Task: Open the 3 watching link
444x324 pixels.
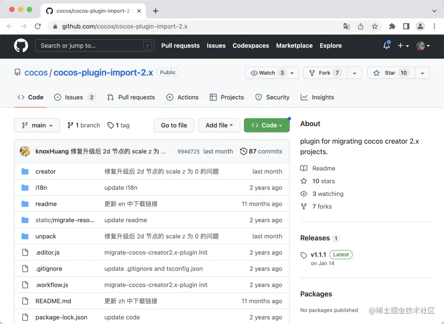Action: coord(322,194)
